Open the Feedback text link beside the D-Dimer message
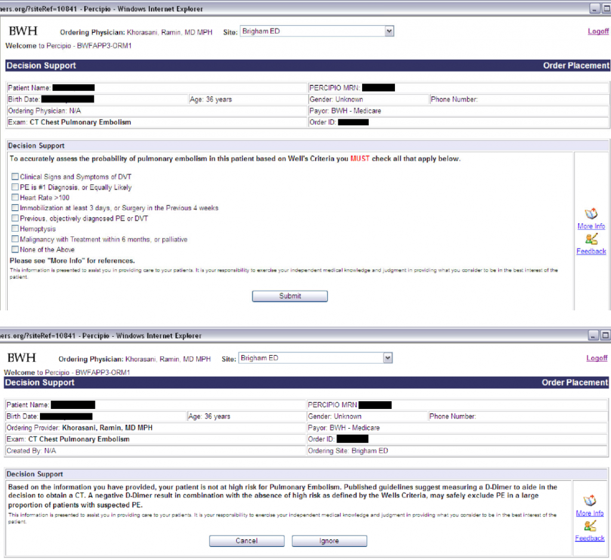The height and width of the screenshot is (560, 611). click(590, 539)
